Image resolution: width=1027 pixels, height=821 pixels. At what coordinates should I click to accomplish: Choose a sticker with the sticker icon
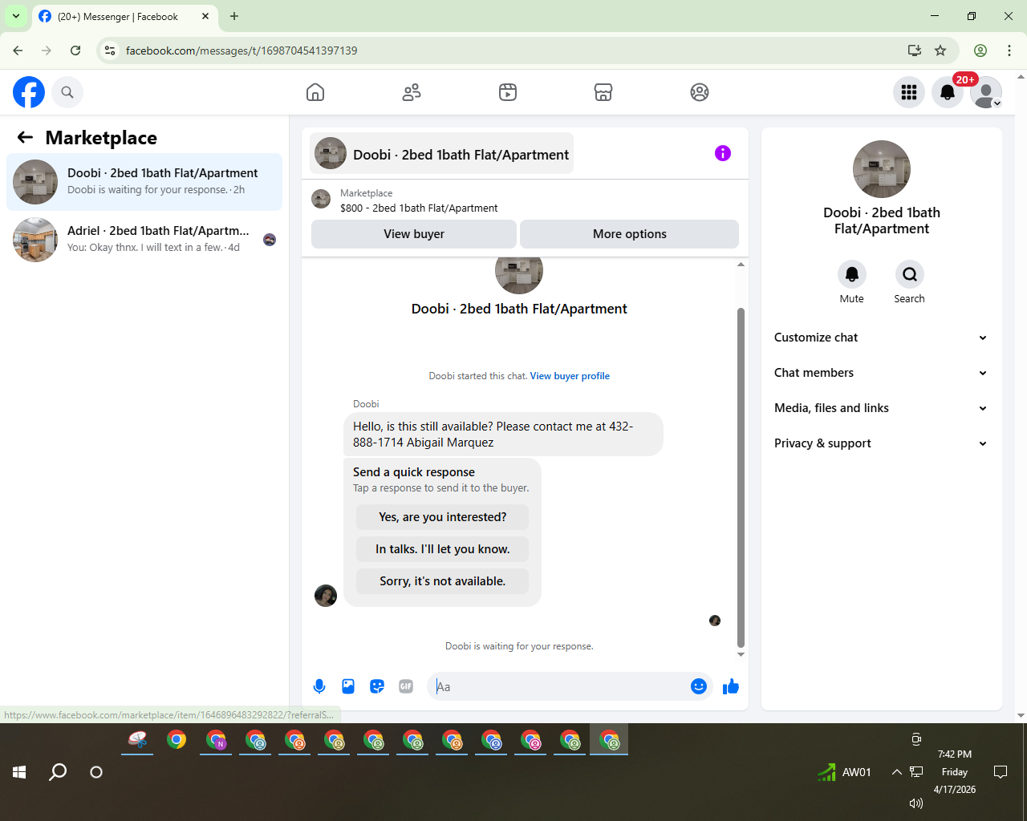[x=377, y=686]
